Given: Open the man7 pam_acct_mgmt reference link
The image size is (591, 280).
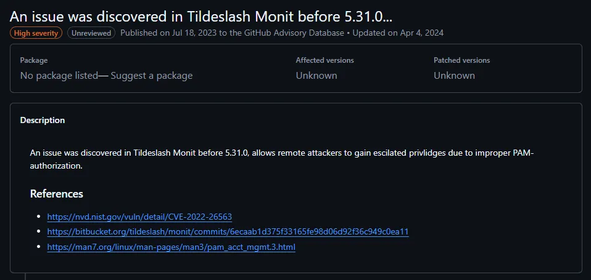Looking at the screenshot, I should click(x=171, y=247).
